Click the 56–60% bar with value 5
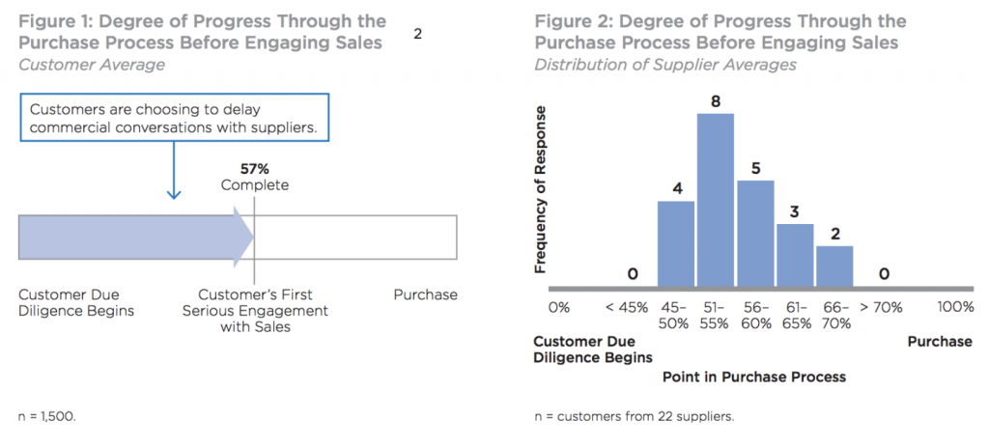 [755, 233]
